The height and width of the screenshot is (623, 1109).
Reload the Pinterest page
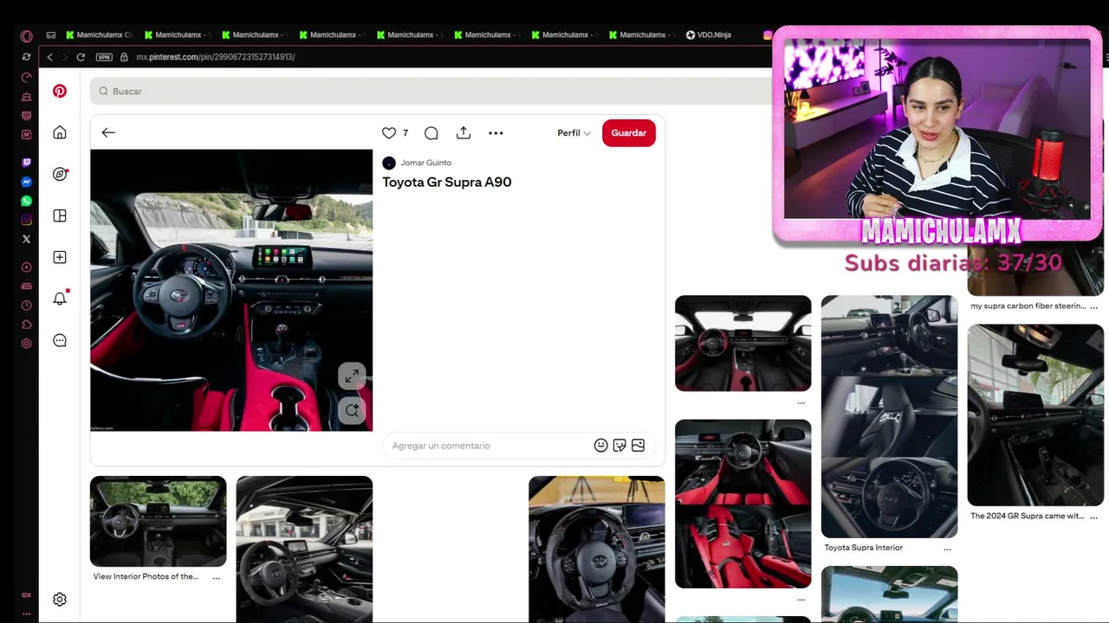pyautogui.click(x=81, y=57)
